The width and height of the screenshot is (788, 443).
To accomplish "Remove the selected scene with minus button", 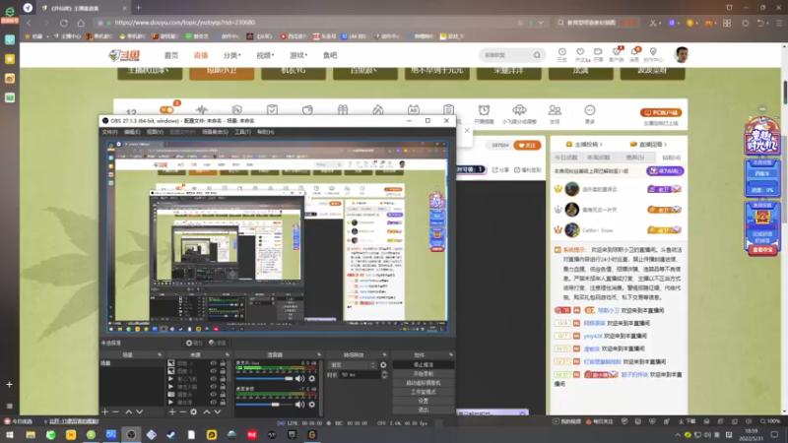I will [x=115, y=411].
